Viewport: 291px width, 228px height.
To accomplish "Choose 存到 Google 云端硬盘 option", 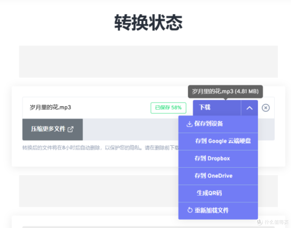I will [x=218, y=141].
